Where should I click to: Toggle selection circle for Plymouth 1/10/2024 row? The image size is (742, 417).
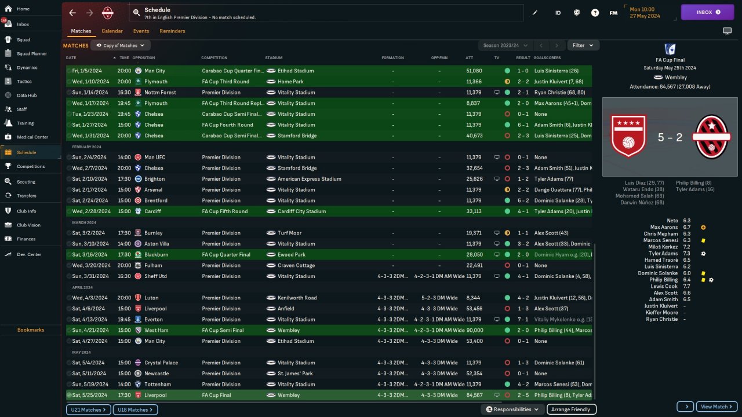coord(69,82)
